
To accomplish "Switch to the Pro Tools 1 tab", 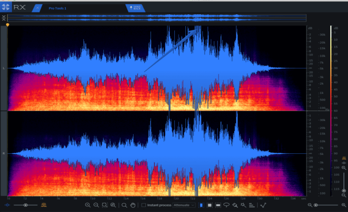I will [x=57, y=8].
